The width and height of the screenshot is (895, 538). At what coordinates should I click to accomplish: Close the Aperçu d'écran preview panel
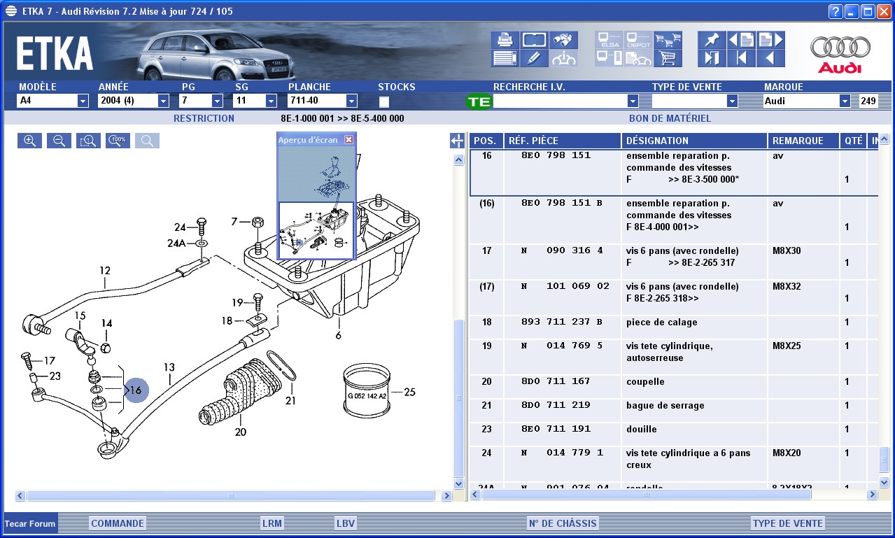pos(349,140)
